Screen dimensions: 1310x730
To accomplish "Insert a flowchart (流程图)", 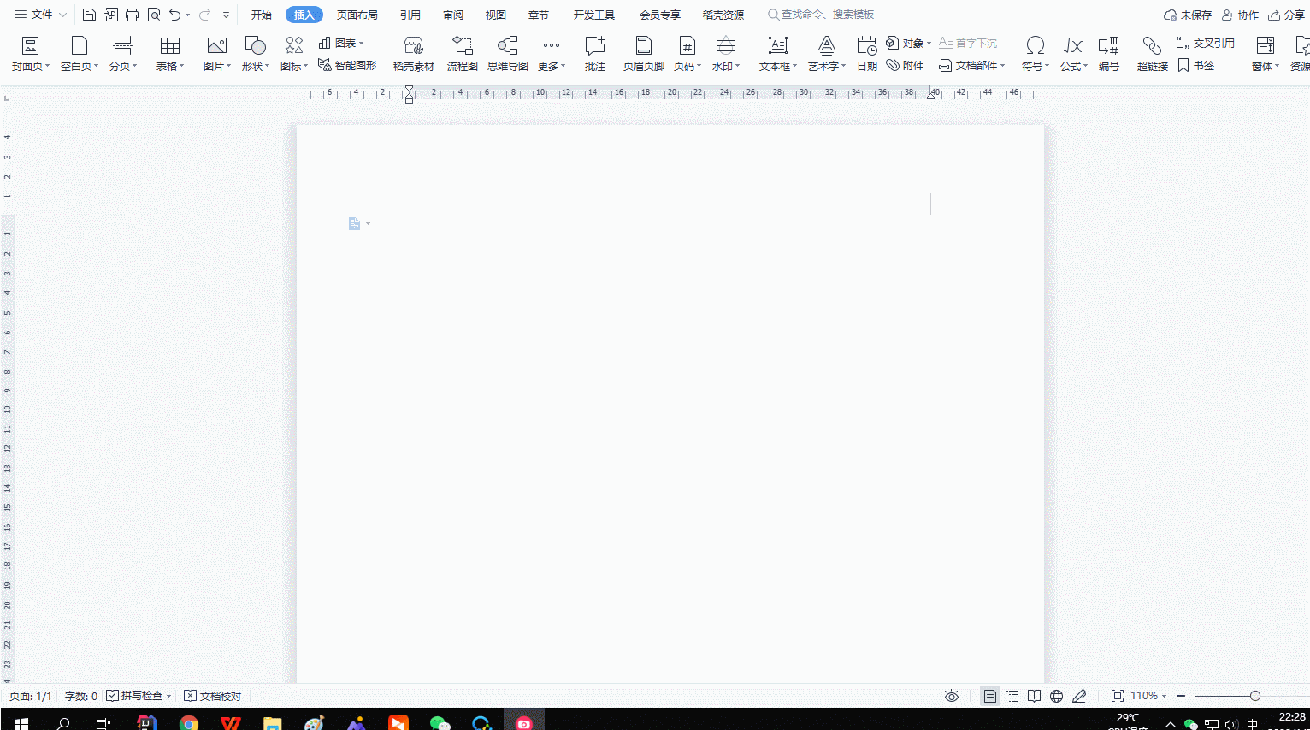I will coord(463,54).
